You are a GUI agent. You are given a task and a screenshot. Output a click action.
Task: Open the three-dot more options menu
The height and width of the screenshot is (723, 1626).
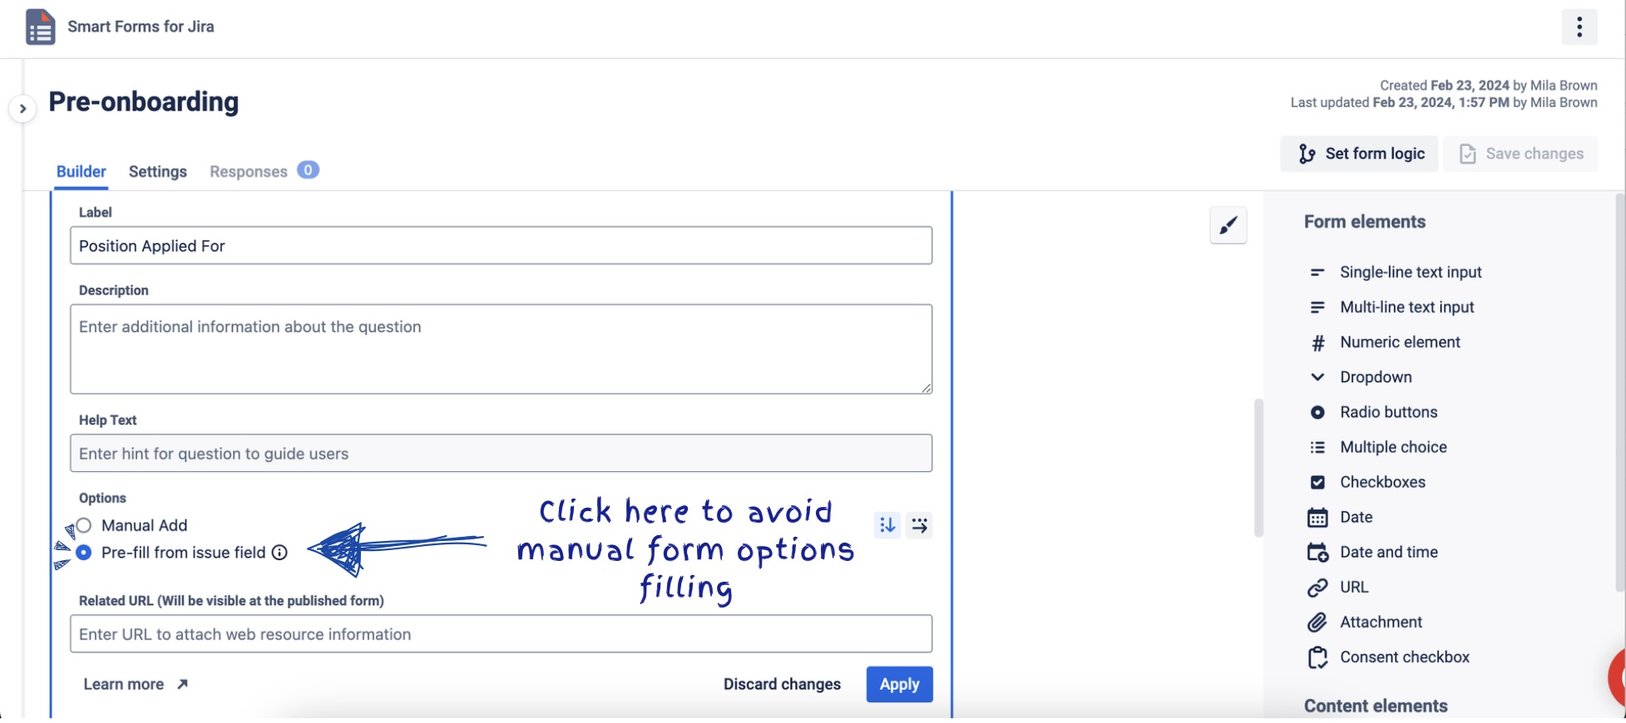pos(1579,27)
